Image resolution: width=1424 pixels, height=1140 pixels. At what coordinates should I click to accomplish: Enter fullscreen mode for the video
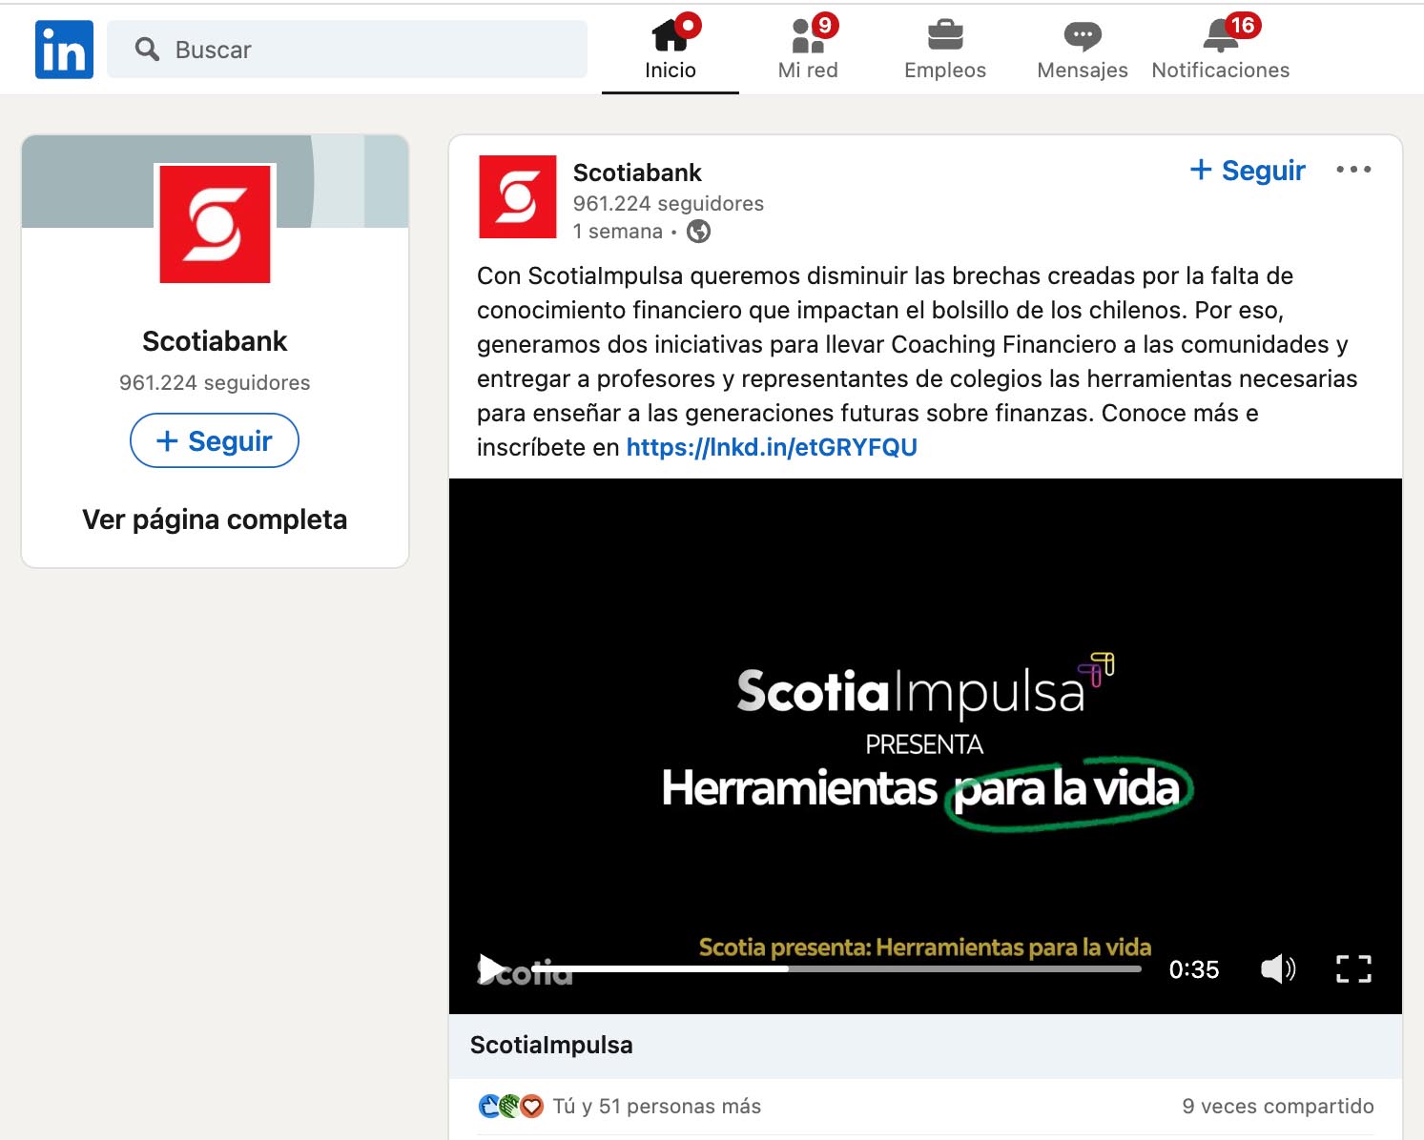1352,969
